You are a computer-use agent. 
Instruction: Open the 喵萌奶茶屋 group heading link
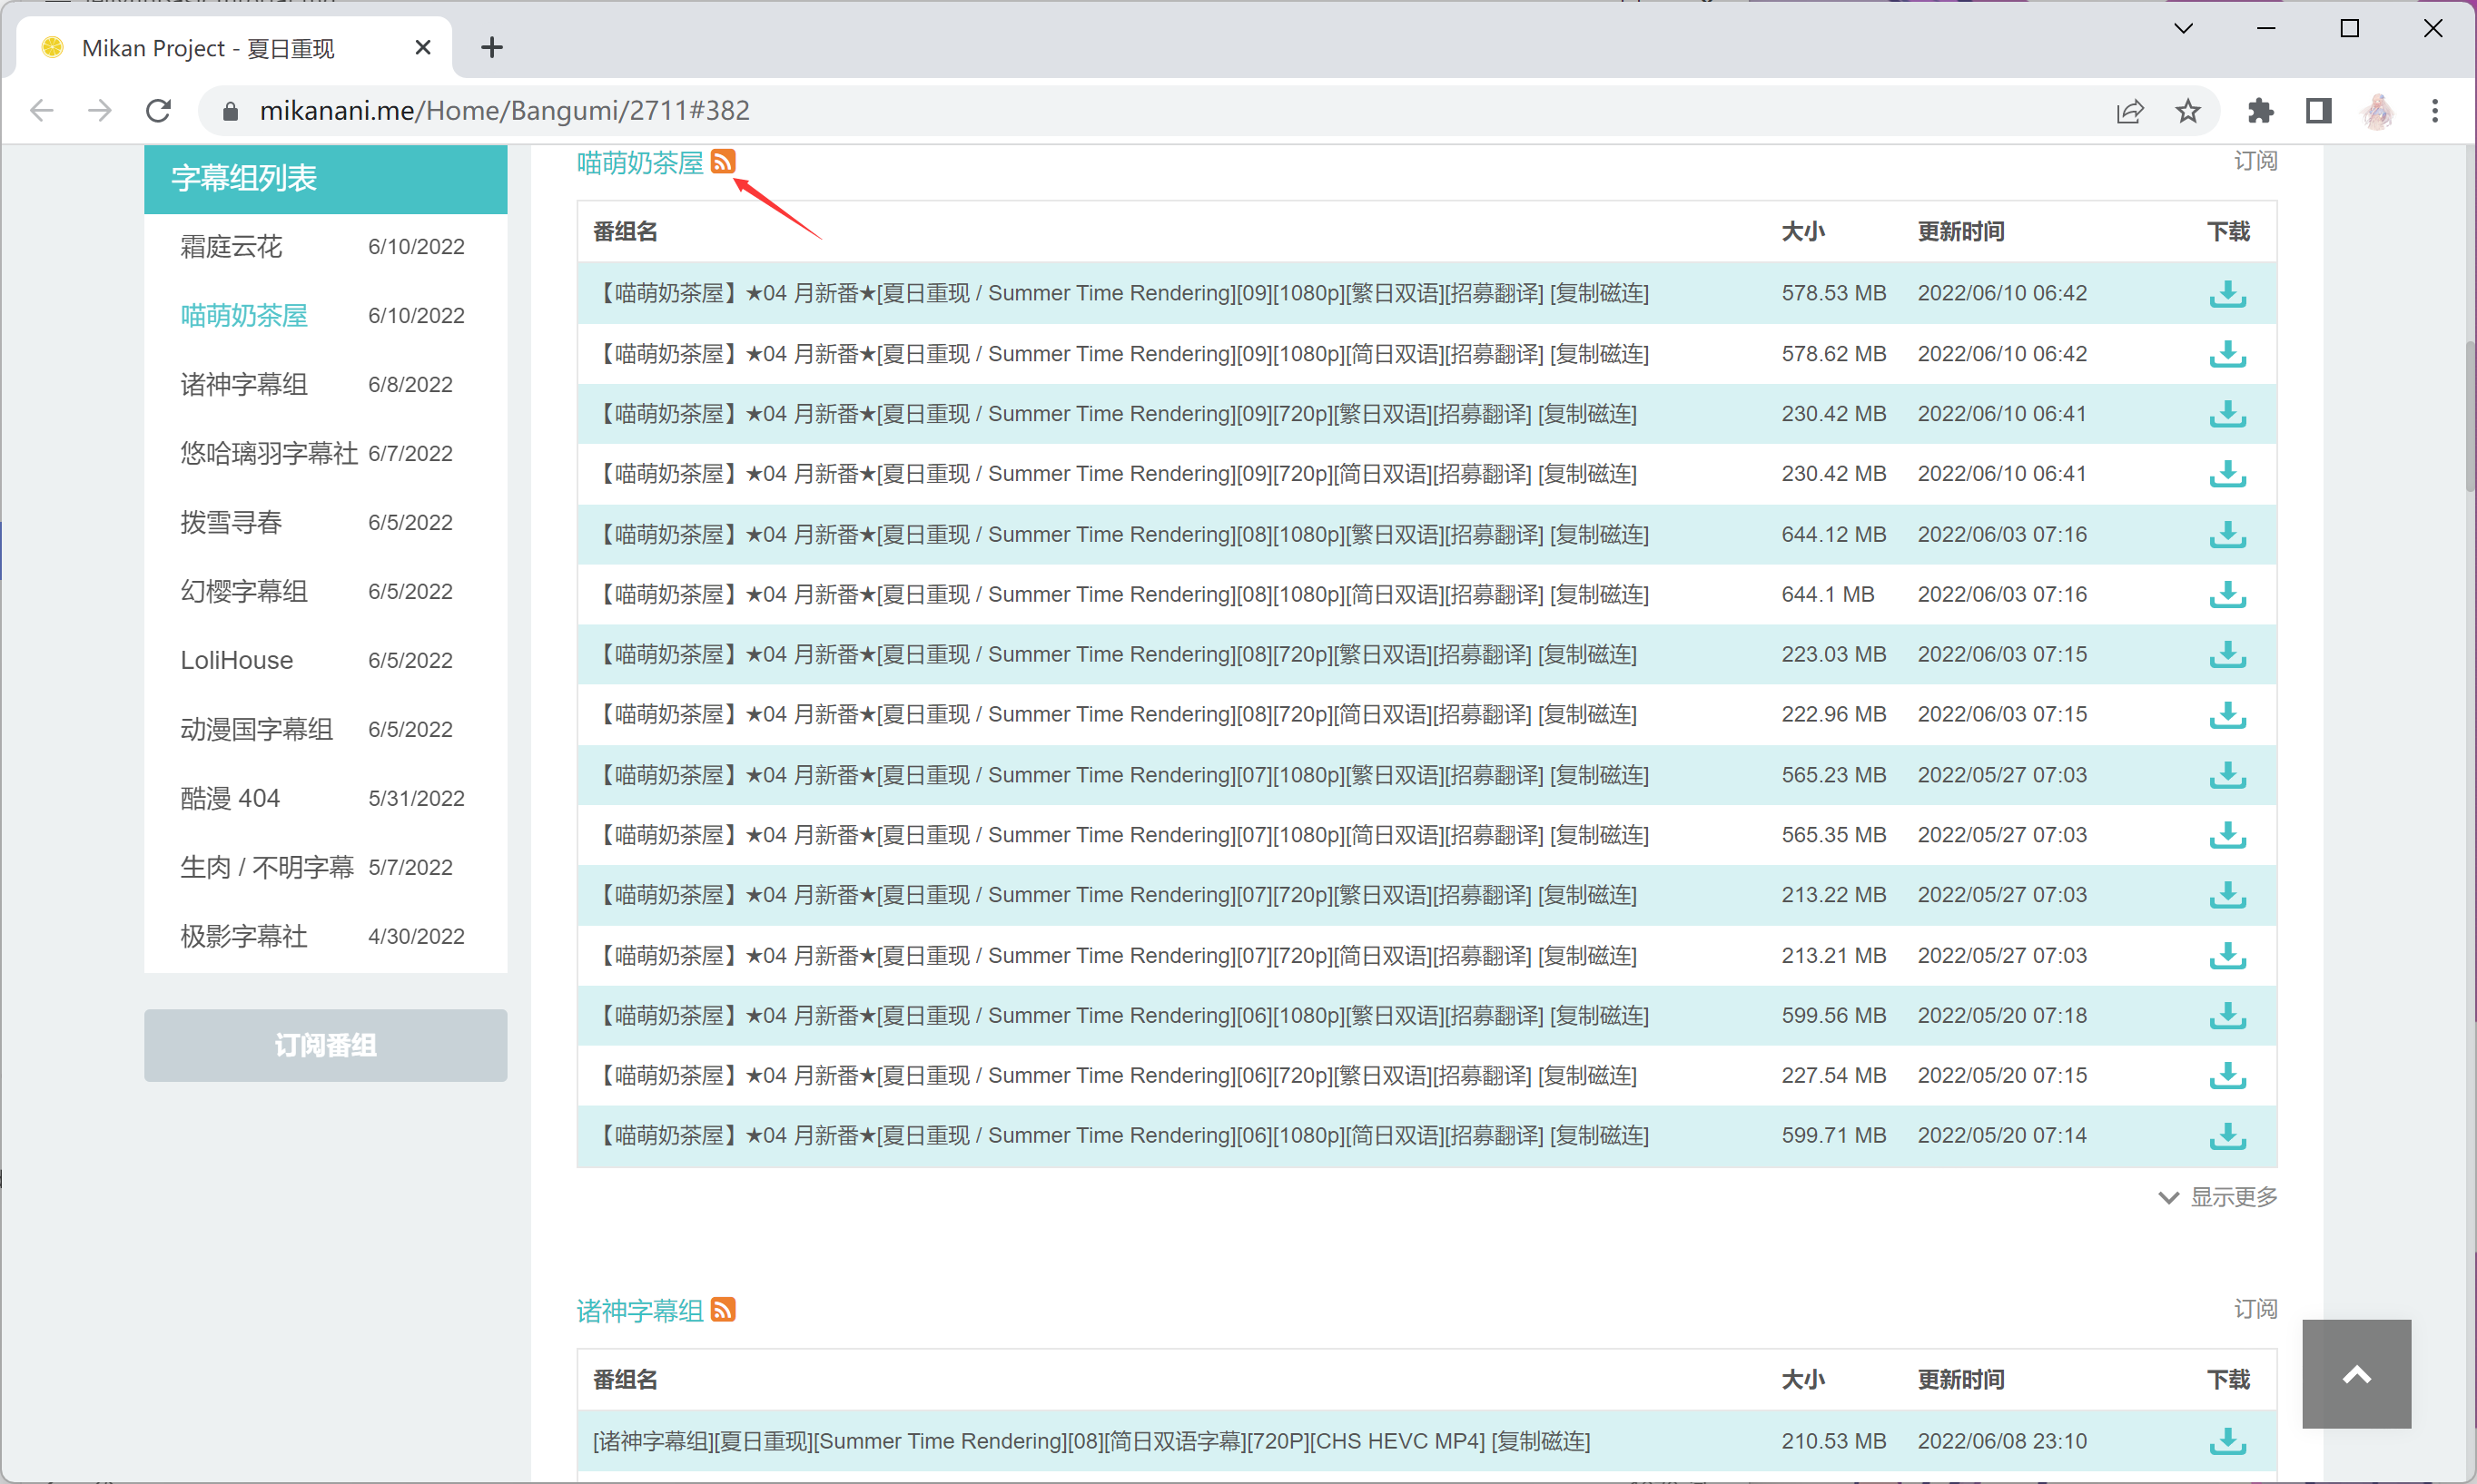tap(640, 162)
